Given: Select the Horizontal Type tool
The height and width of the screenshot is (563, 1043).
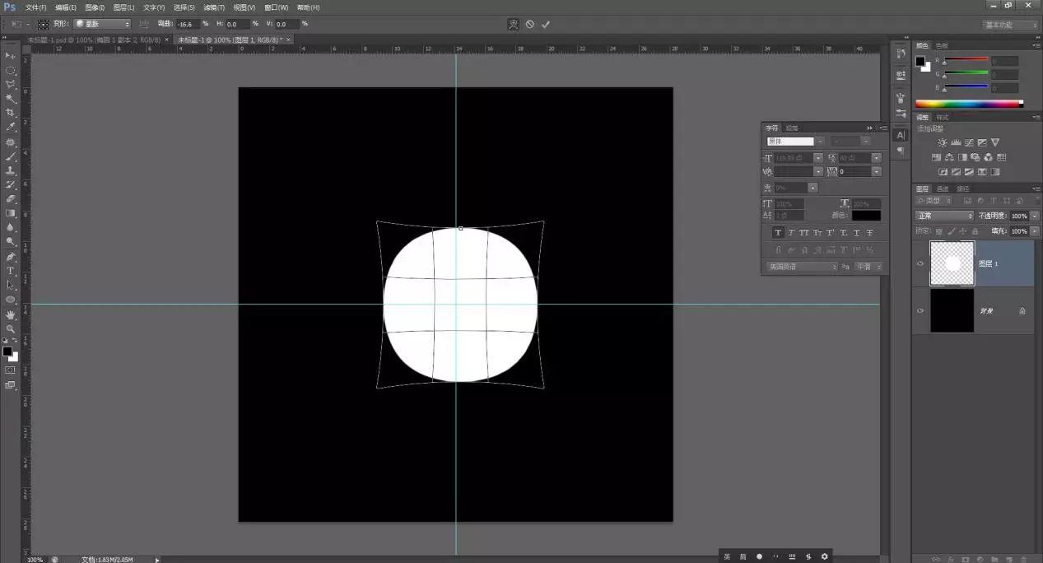Looking at the screenshot, I should coord(11,271).
